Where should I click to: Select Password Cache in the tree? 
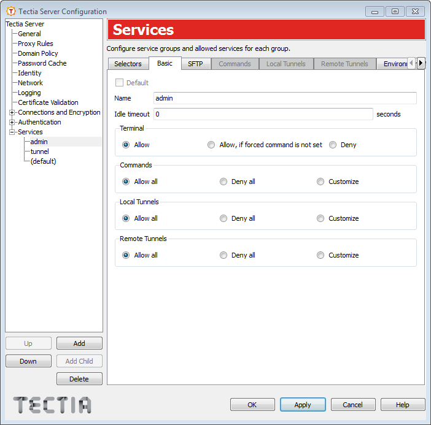(x=42, y=63)
